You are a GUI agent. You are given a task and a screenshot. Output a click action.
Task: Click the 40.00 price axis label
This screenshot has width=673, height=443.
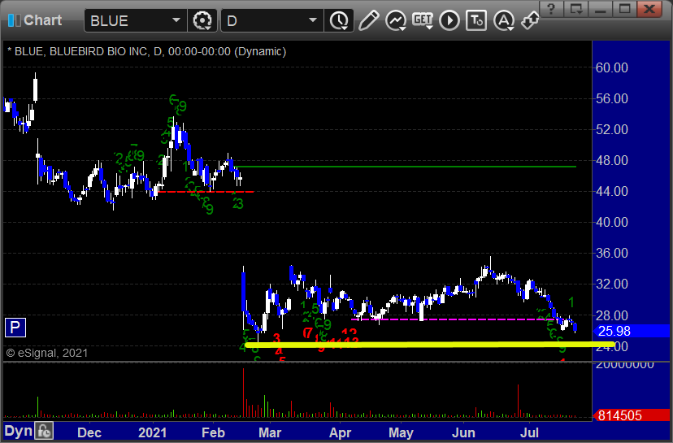tap(611, 222)
